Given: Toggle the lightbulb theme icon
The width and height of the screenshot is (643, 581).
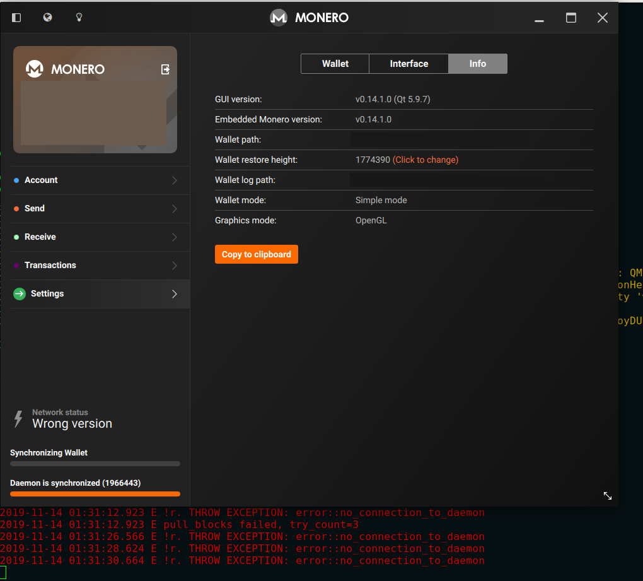Looking at the screenshot, I should pyautogui.click(x=78, y=18).
